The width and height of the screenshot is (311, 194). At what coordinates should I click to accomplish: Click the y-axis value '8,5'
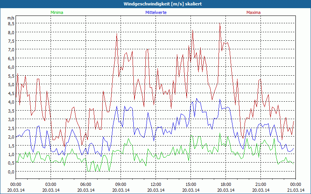coord(11,23)
